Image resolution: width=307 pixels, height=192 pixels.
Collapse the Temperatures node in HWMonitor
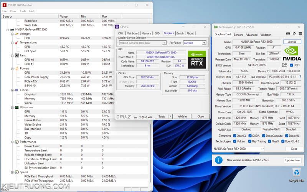(x=12, y=43)
